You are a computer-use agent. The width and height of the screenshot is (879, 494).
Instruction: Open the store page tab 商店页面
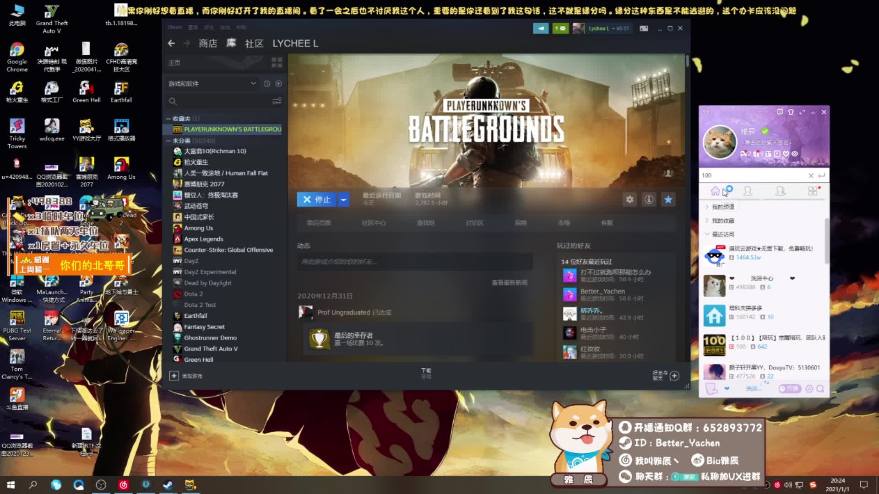click(319, 223)
